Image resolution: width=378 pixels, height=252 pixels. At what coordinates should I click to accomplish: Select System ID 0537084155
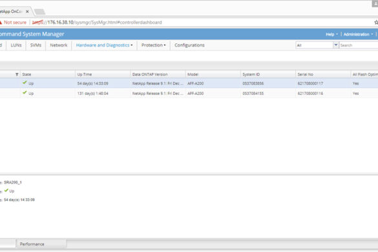253,93
